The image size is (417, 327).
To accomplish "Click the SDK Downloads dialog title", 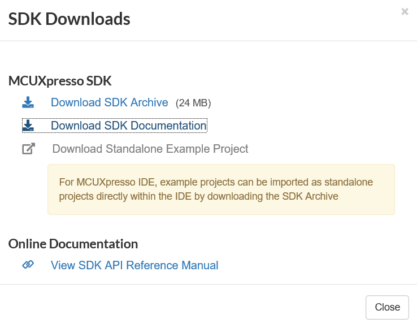I will pos(69,19).
